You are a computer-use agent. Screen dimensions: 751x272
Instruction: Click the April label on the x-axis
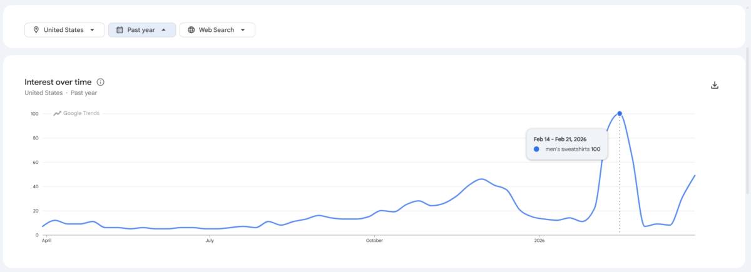tap(45, 240)
